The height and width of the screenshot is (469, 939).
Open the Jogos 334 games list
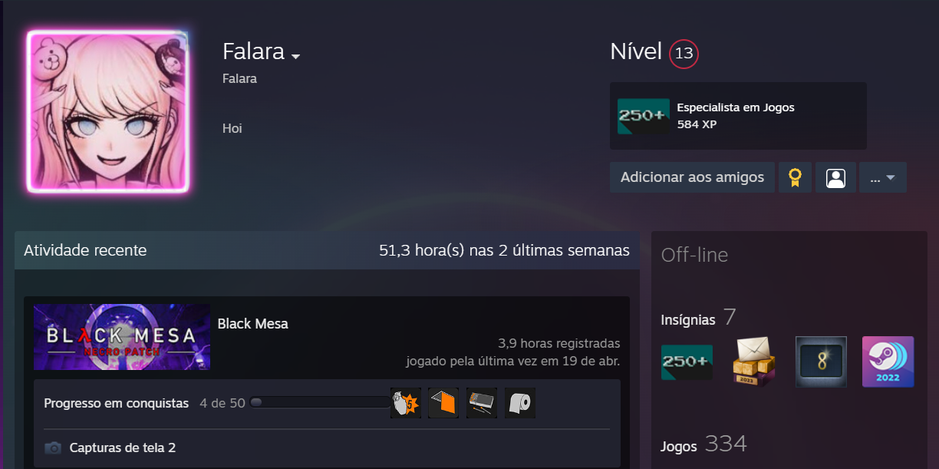703,444
